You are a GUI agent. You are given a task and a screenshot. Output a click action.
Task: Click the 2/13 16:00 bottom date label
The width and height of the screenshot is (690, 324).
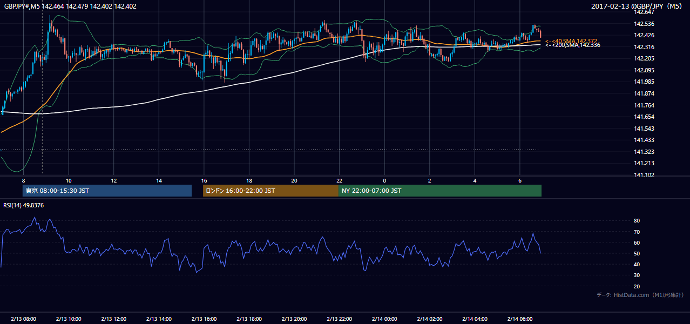pos(204,319)
